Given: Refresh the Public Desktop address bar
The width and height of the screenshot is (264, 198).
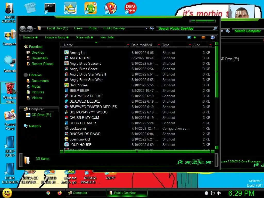Looking at the screenshot, I should tap(152, 28).
